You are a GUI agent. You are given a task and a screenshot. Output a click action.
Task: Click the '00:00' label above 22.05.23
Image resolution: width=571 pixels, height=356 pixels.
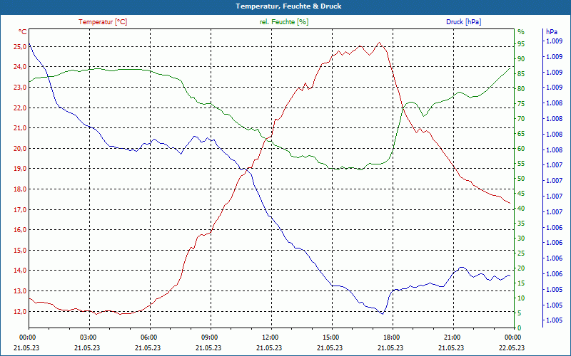[x=512, y=337]
